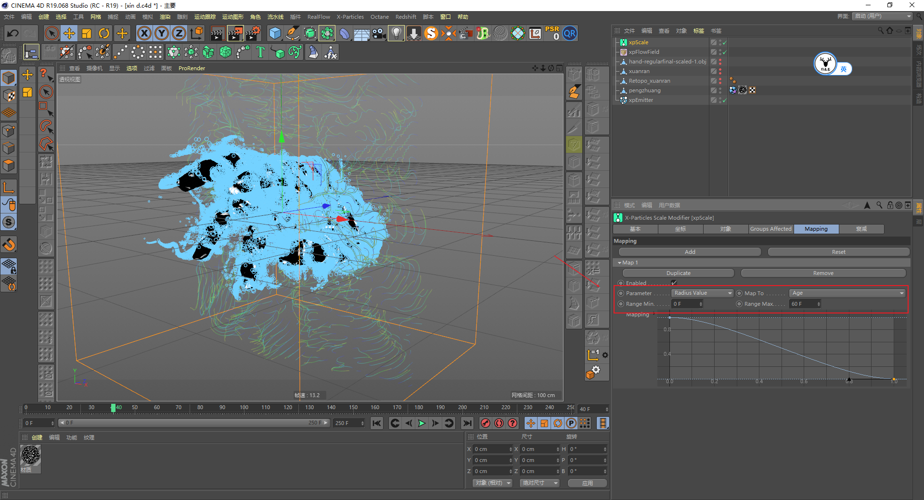This screenshot has width=924, height=500.
Task: Click the Remove map button
Action: pyautogui.click(x=823, y=273)
